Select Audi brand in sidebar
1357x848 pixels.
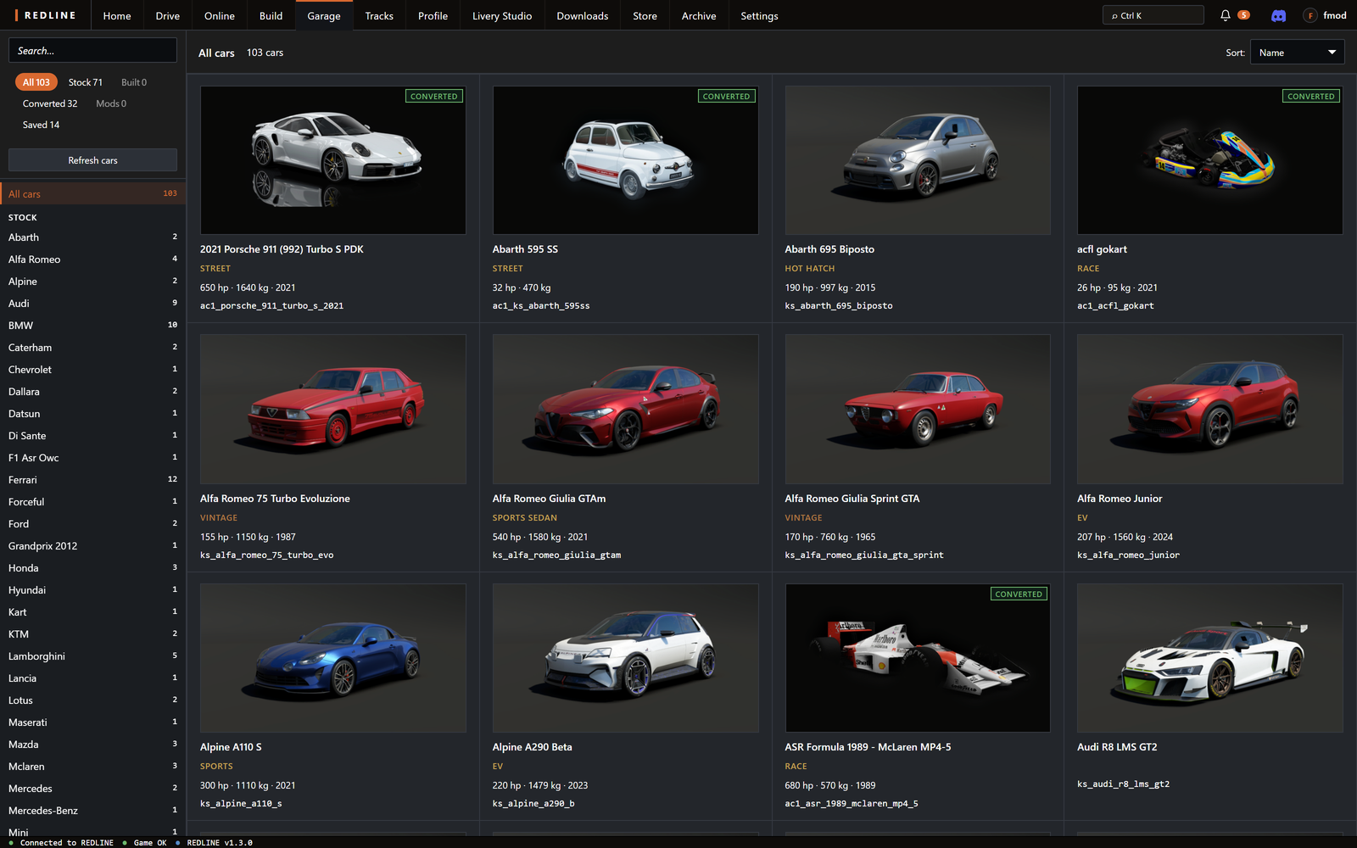(x=92, y=304)
